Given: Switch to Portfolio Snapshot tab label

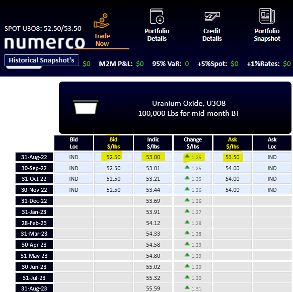Looking at the screenshot, I should 267,35.
